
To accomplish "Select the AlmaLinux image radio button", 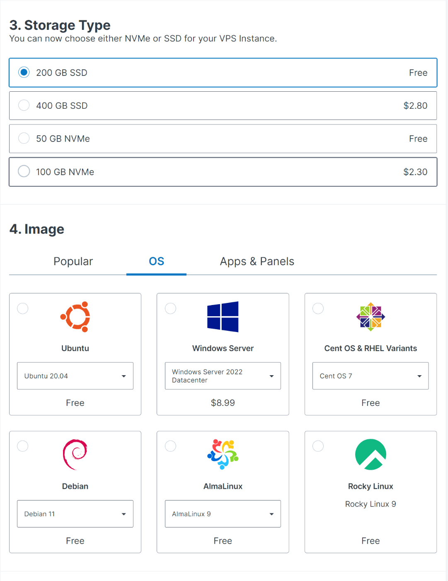I will tap(170, 446).
